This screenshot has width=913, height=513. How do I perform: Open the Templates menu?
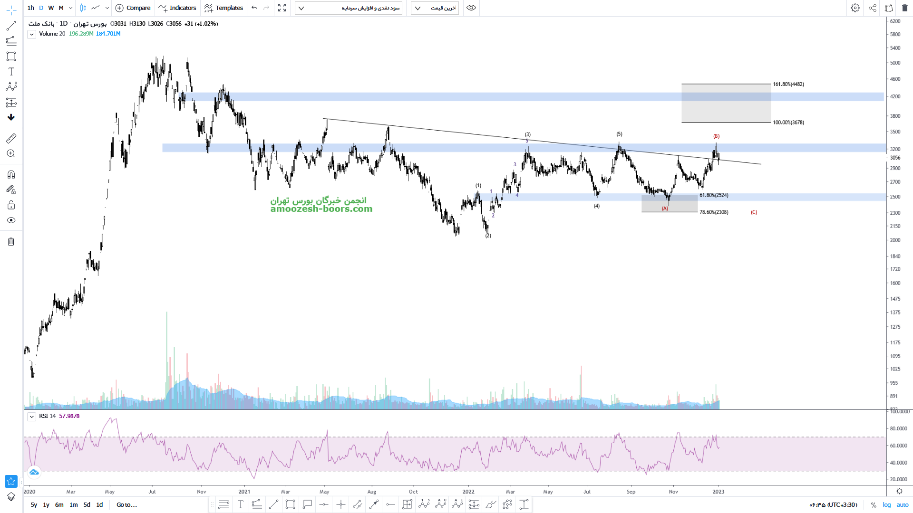pos(223,8)
